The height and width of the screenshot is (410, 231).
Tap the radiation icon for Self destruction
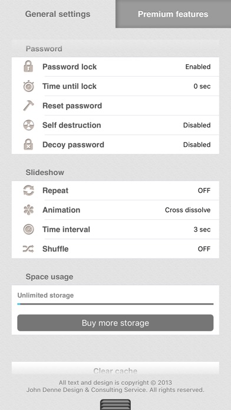(x=28, y=125)
